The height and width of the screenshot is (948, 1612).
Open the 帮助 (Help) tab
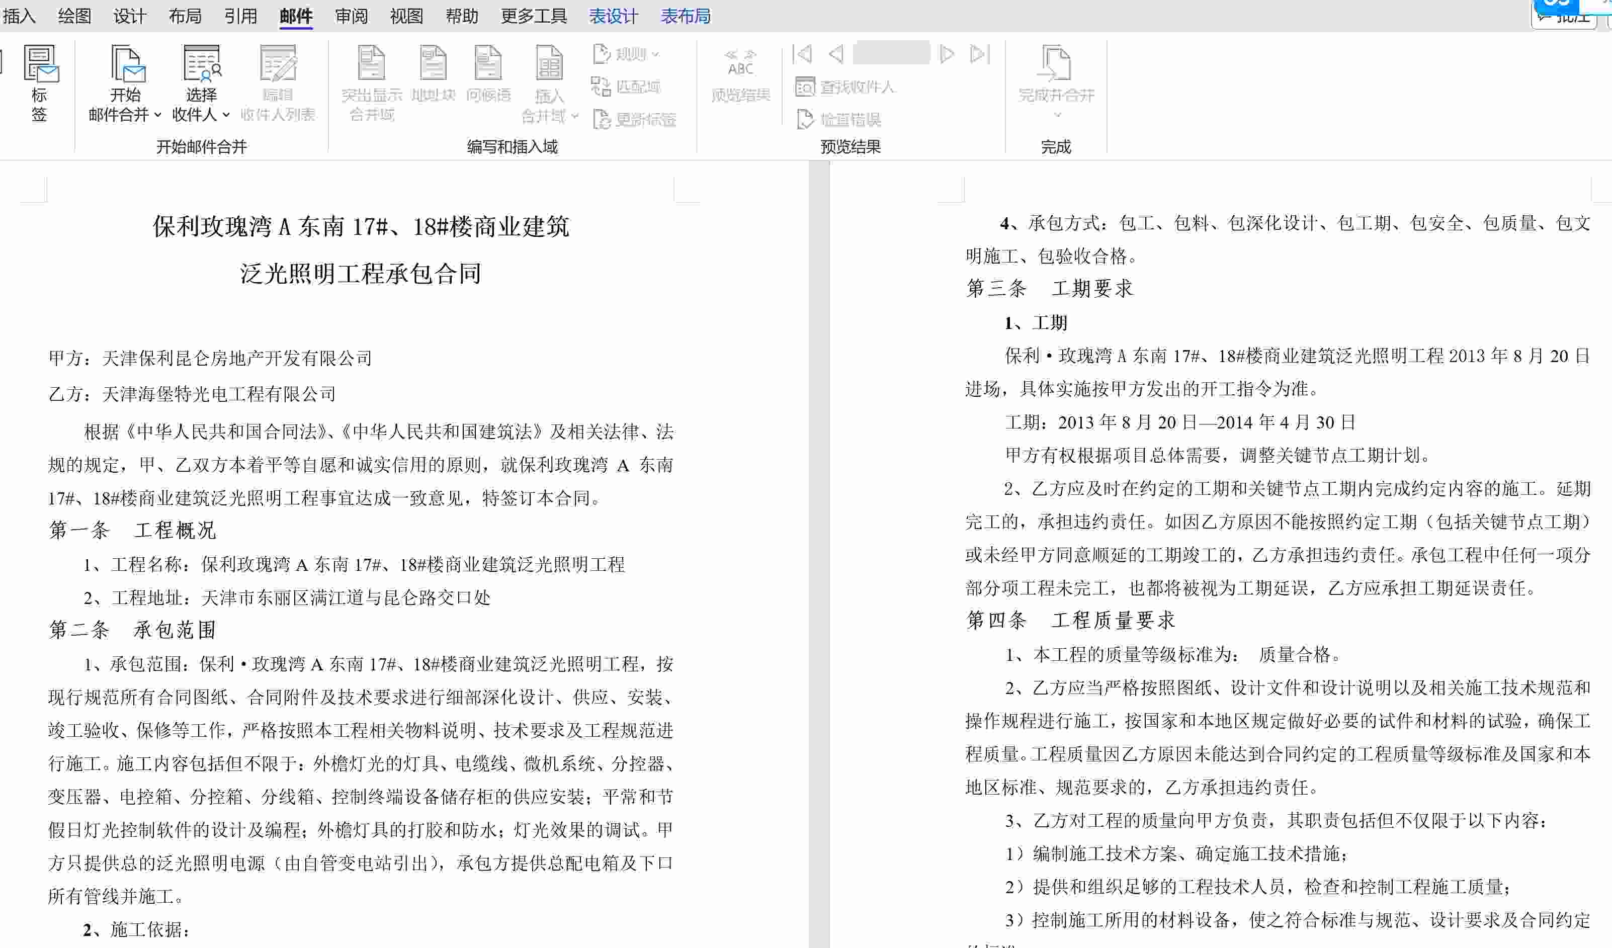coord(462,16)
